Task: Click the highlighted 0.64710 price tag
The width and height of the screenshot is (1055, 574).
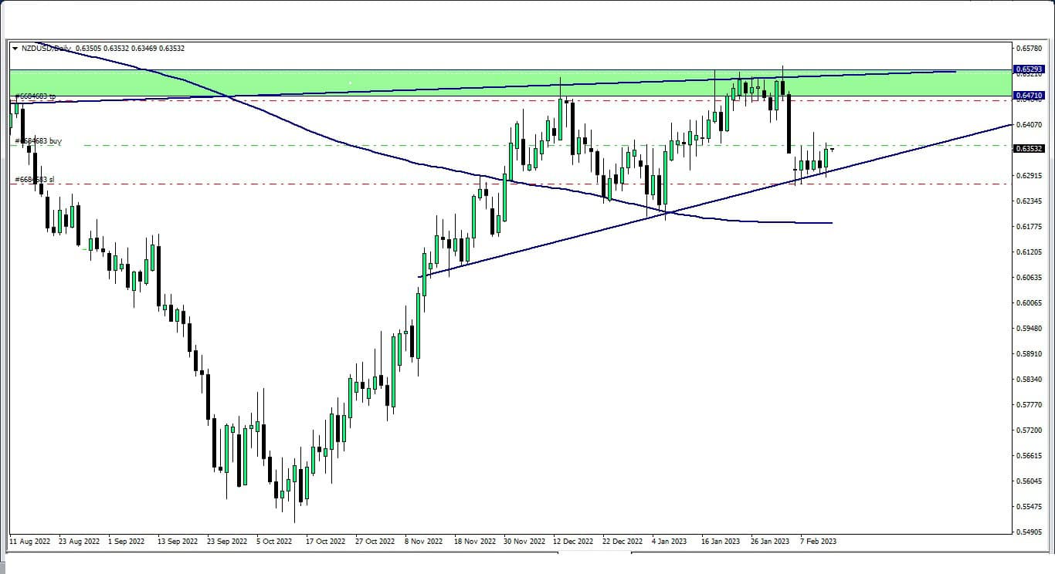Action: pyautogui.click(x=1029, y=96)
